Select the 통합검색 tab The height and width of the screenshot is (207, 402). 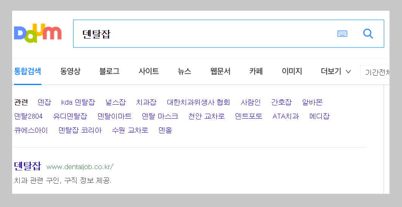tap(27, 71)
